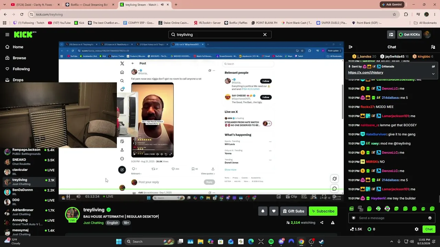Viewport: 440px width, 247px height.
Task: Open Drops in Kick sidebar
Action: click(14, 80)
